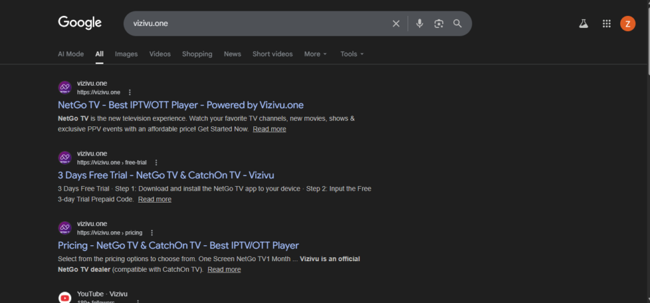Click the YouTube · Vizivu source label
Screen dimensions: 650x303
click(102, 294)
